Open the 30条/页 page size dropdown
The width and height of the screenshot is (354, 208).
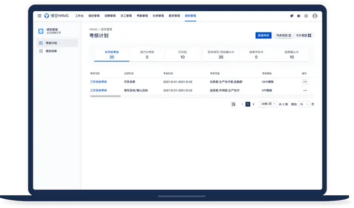[268, 104]
